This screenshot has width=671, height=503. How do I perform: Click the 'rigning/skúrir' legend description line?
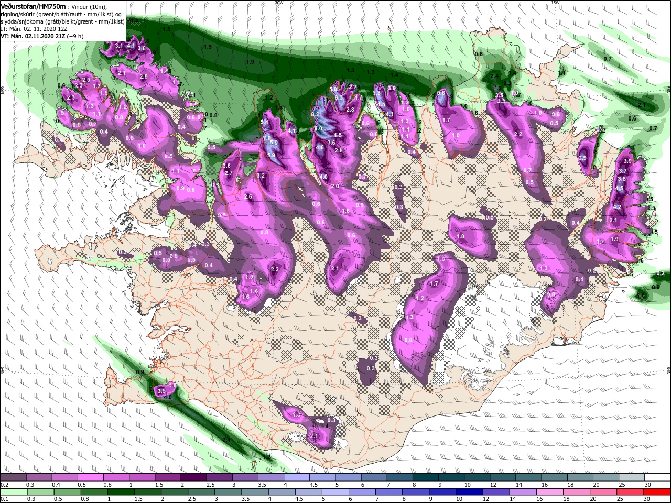click(61, 14)
